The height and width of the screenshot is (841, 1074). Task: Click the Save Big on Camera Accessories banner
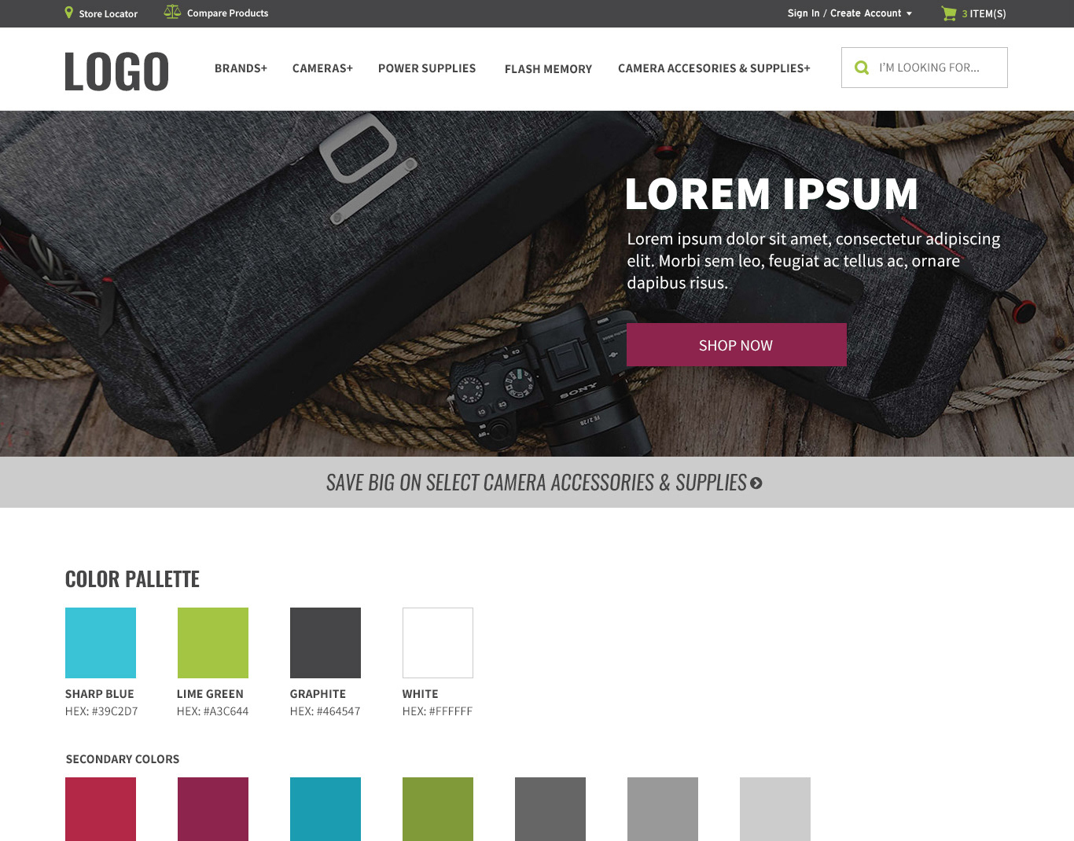tap(537, 482)
